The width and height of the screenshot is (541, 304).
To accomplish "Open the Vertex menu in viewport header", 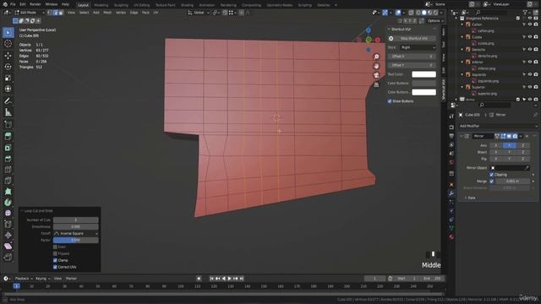I will (121, 13).
